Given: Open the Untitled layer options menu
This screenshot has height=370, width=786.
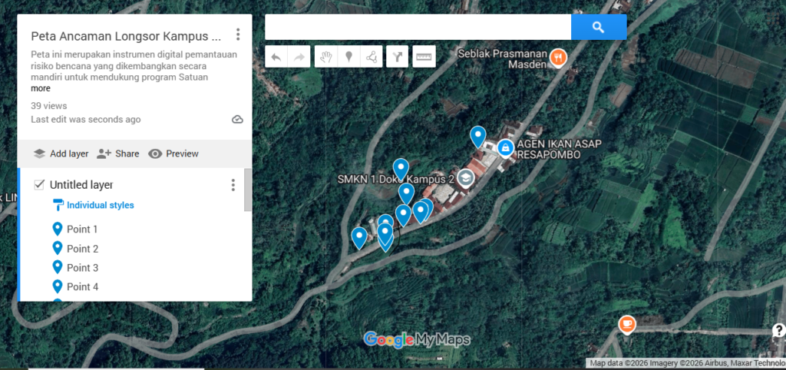Looking at the screenshot, I should tap(233, 185).
